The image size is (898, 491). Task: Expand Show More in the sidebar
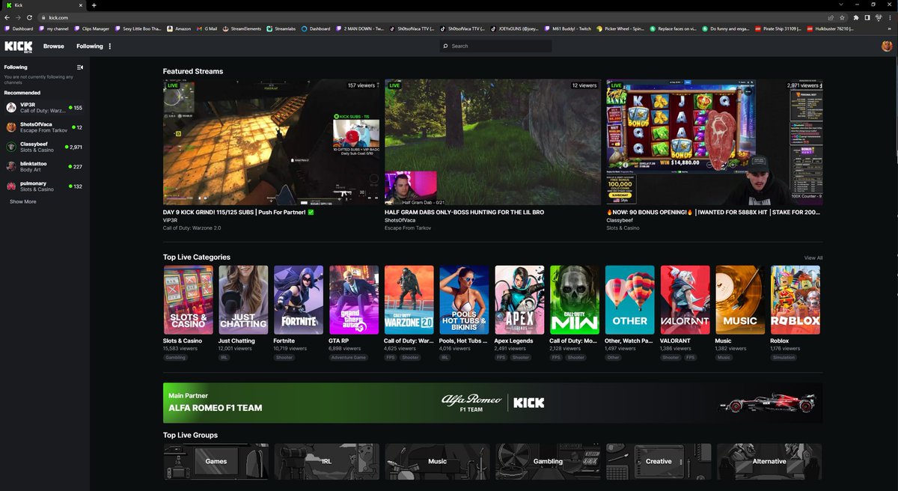22,201
